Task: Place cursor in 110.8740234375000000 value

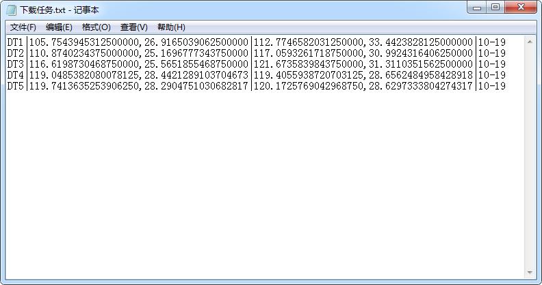Action: point(84,53)
